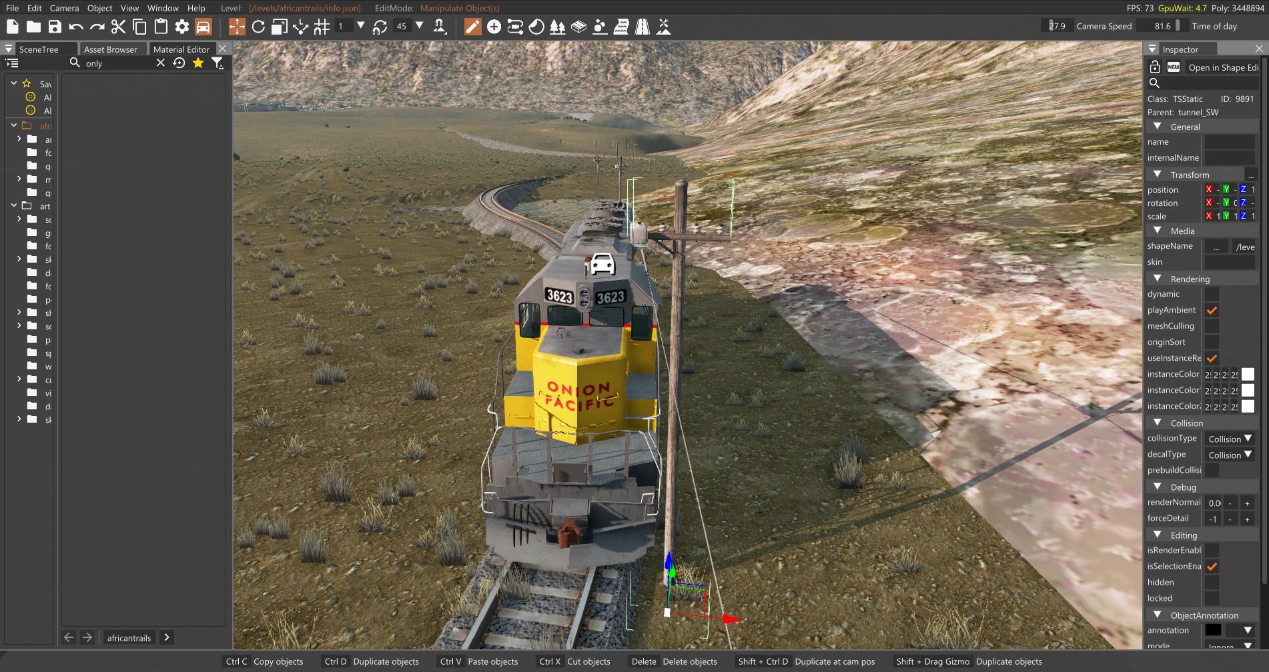This screenshot has width=1269, height=672.
Task: Click the black annotation color swatch
Action: pyautogui.click(x=1213, y=630)
